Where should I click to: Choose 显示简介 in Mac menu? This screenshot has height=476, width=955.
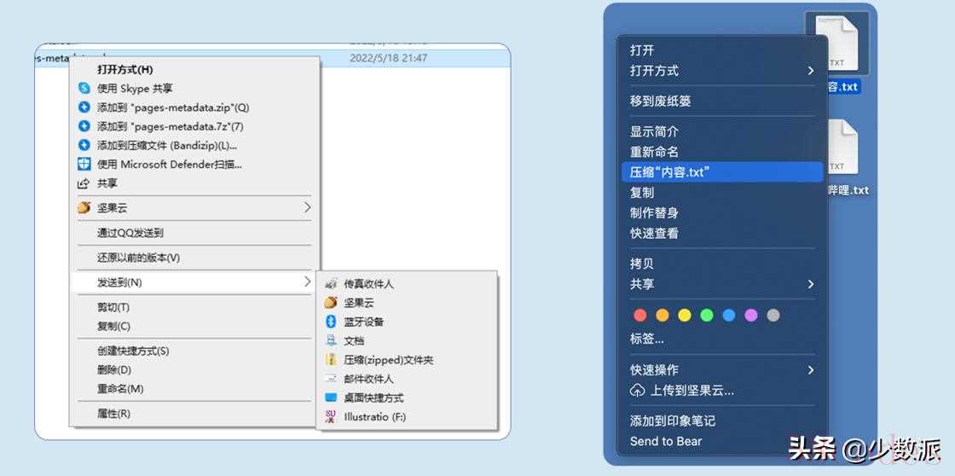(654, 131)
